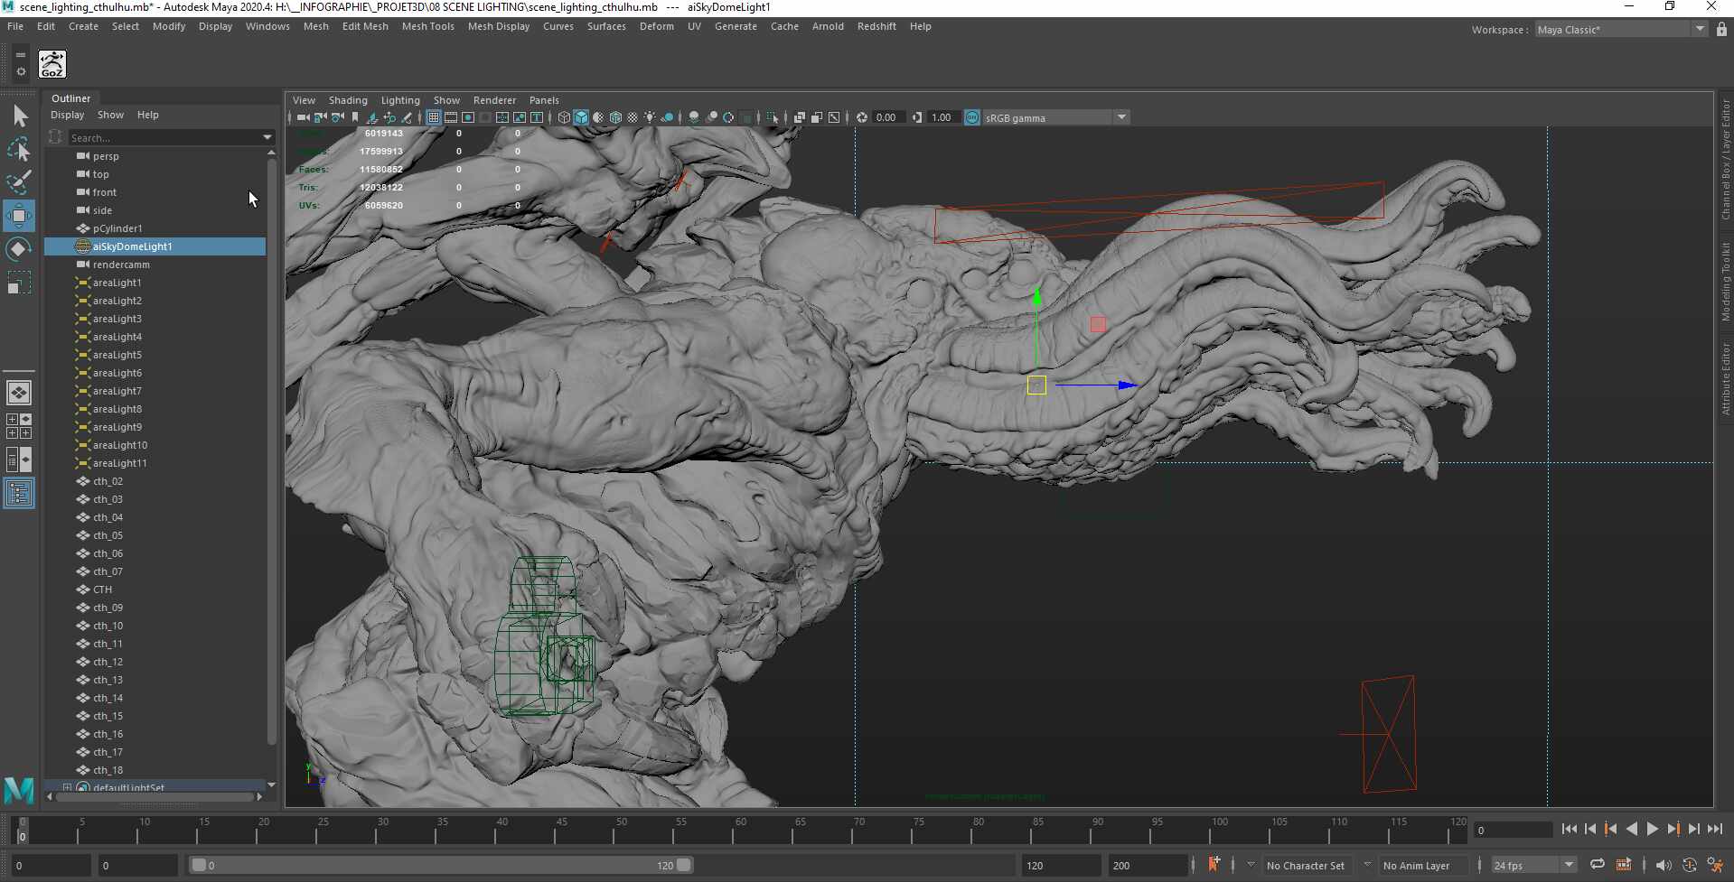1734x882 pixels.
Task: Click the viewport Select Camera icon
Action: pos(303,117)
